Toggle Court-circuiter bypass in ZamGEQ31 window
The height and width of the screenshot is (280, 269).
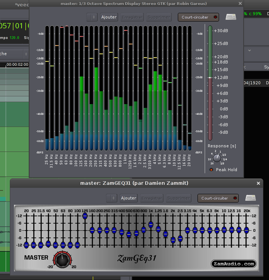click(218, 198)
